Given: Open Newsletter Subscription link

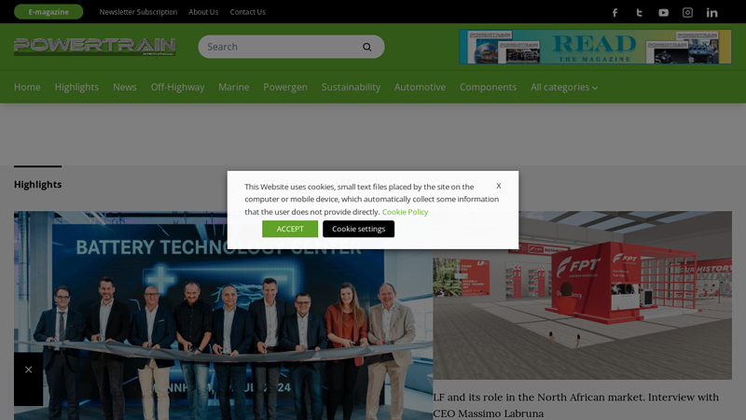Looking at the screenshot, I should tap(138, 12).
